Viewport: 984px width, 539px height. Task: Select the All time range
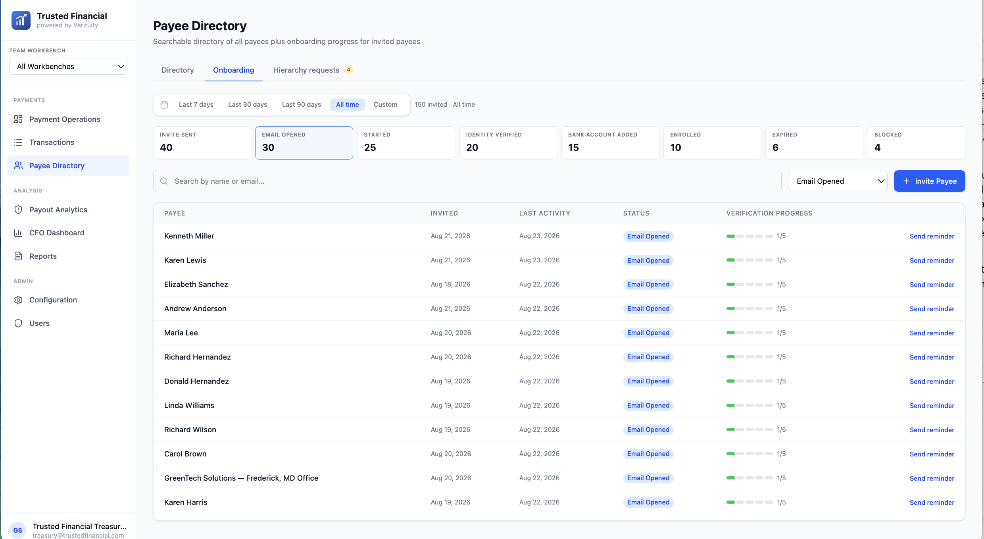[x=348, y=104]
